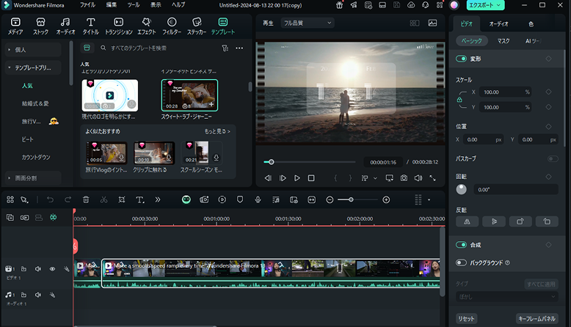Click the delete trash icon
This screenshot has width=571, height=327.
[86, 199]
